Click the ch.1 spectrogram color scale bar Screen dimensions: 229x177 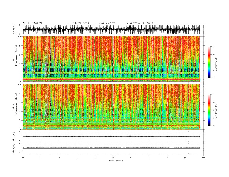(x=209, y=62)
